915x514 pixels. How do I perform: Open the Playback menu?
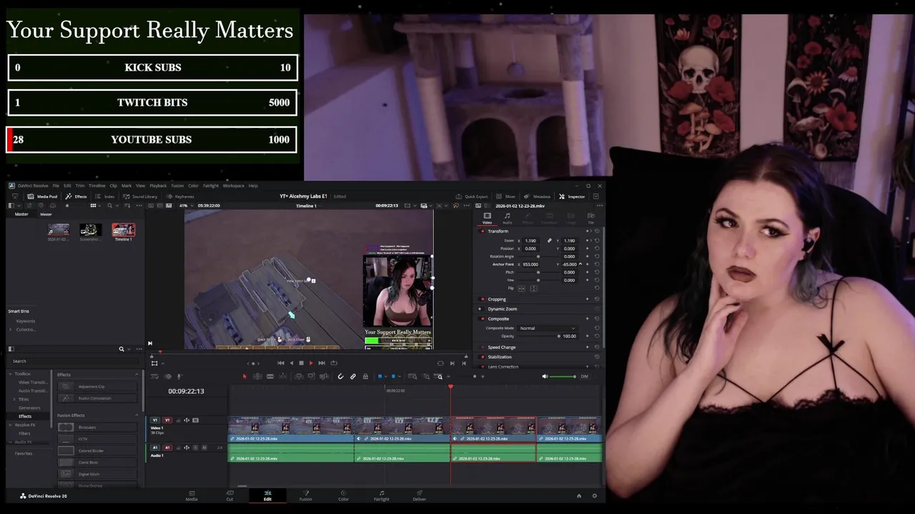point(158,186)
